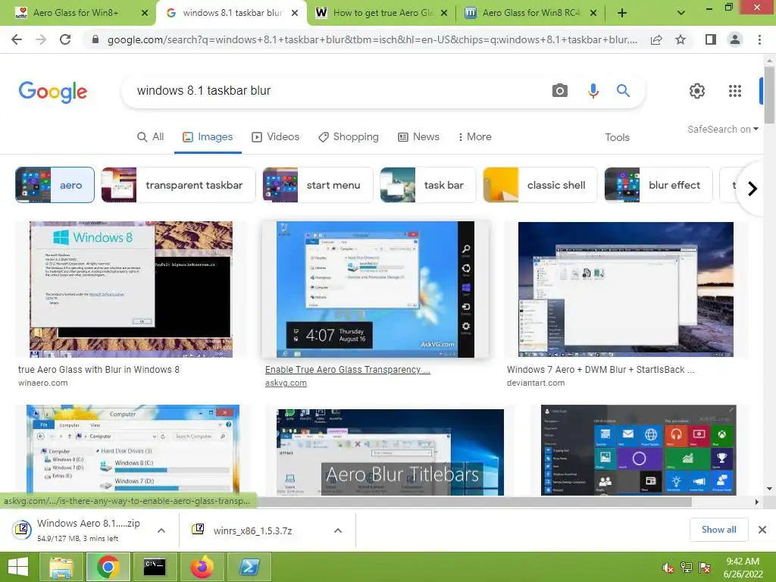Open search Tools options

[x=617, y=138]
